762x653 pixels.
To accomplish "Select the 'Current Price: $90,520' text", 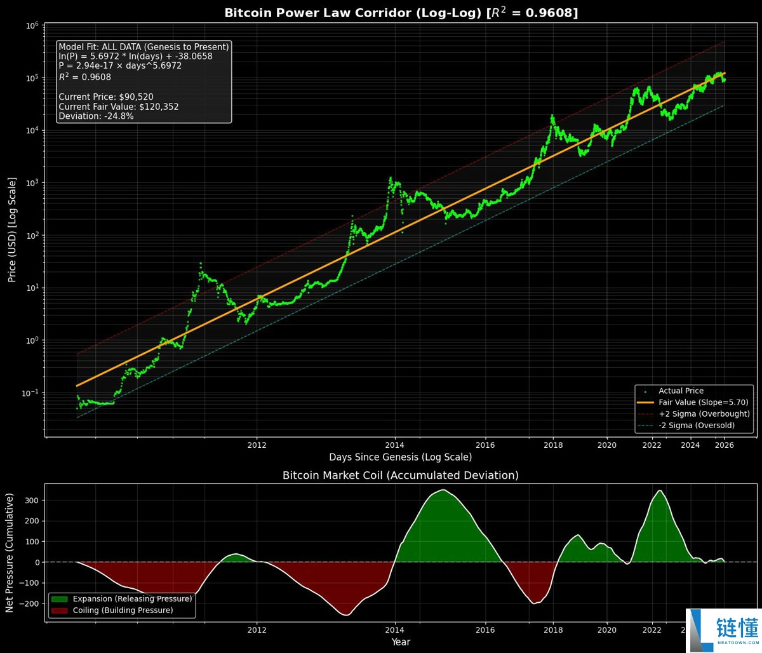I will click(106, 97).
